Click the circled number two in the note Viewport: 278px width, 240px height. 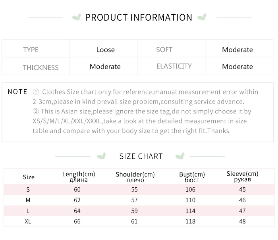pyautogui.click(x=36, y=111)
